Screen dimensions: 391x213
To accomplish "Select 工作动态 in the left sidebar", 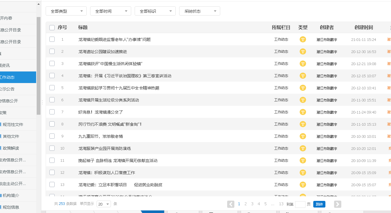I will 17,77.
